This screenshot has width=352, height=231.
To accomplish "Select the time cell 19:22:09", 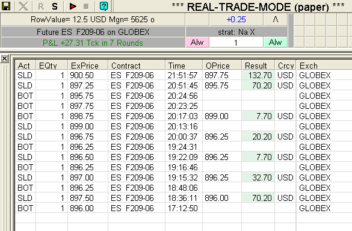I will [184, 157].
